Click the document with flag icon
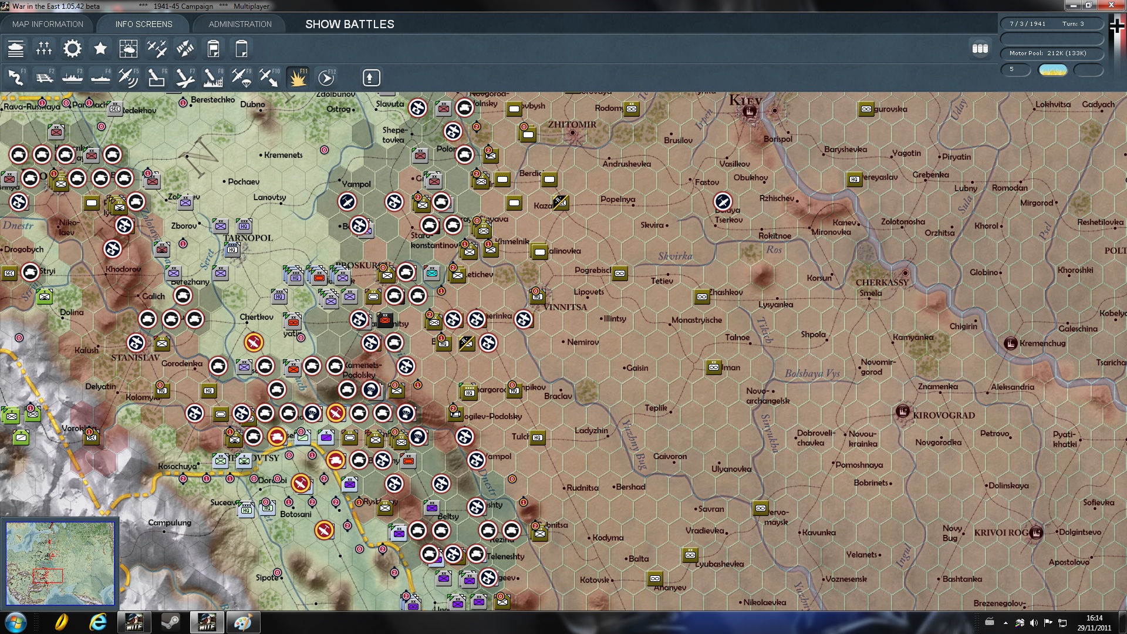1127x634 pixels. 213,49
